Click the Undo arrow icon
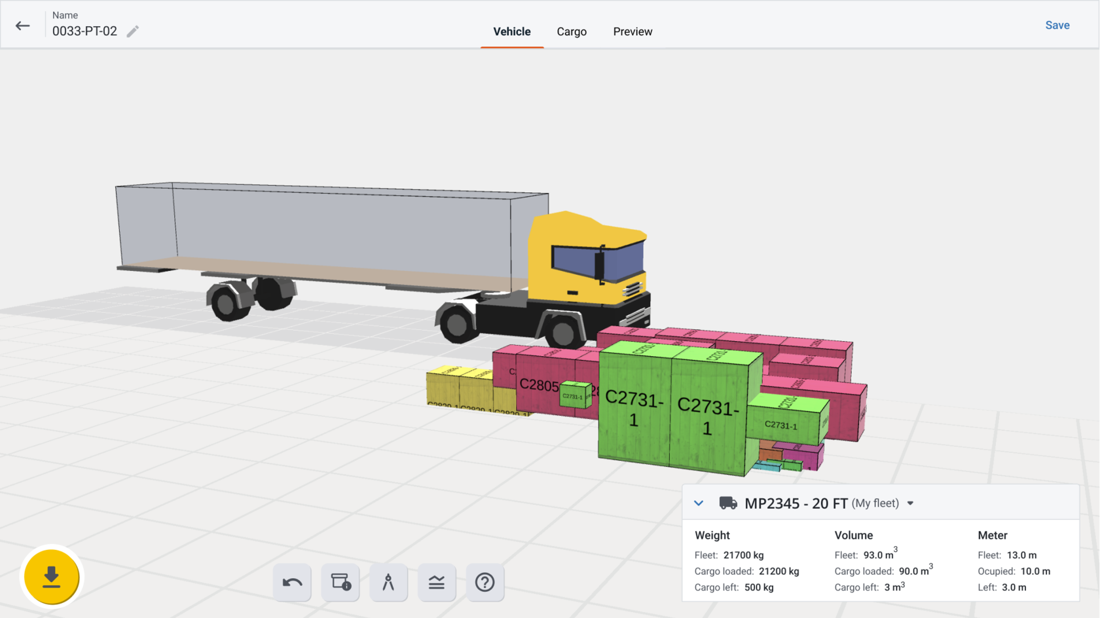 [x=292, y=582]
